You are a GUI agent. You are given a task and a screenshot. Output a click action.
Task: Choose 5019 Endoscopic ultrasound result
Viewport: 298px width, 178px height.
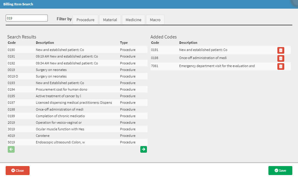(x=77, y=142)
